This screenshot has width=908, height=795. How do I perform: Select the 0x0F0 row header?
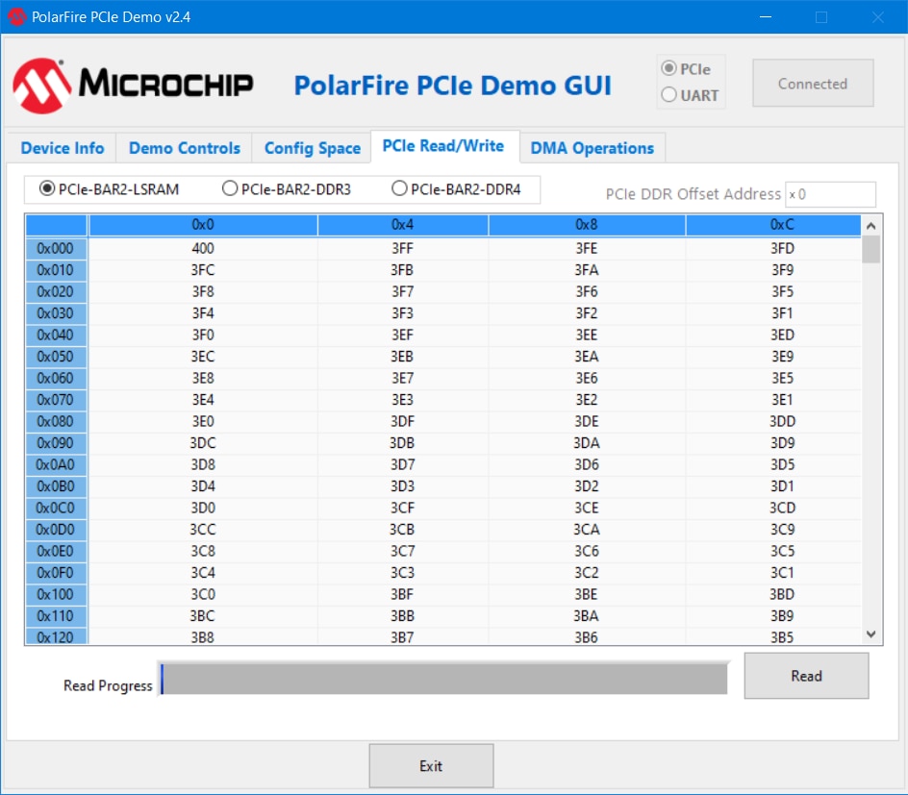[x=56, y=573]
